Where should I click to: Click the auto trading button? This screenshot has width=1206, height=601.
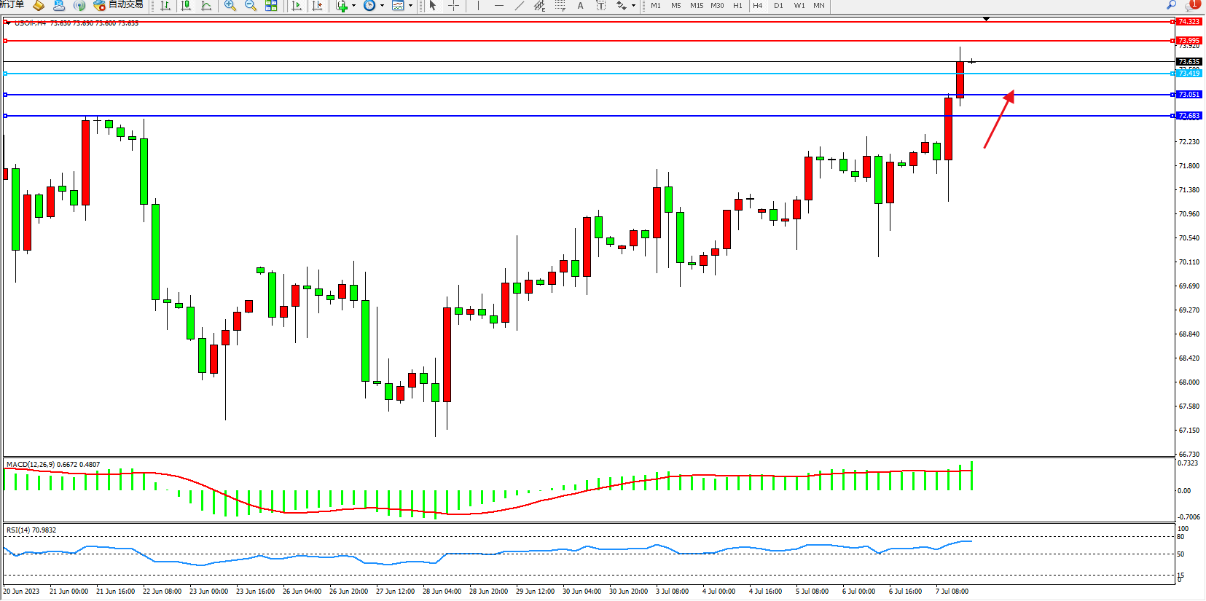pos(119,5)
